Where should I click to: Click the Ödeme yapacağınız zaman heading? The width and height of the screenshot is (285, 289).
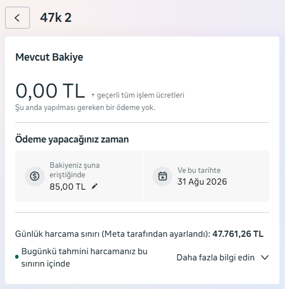(x=72, y=140)
